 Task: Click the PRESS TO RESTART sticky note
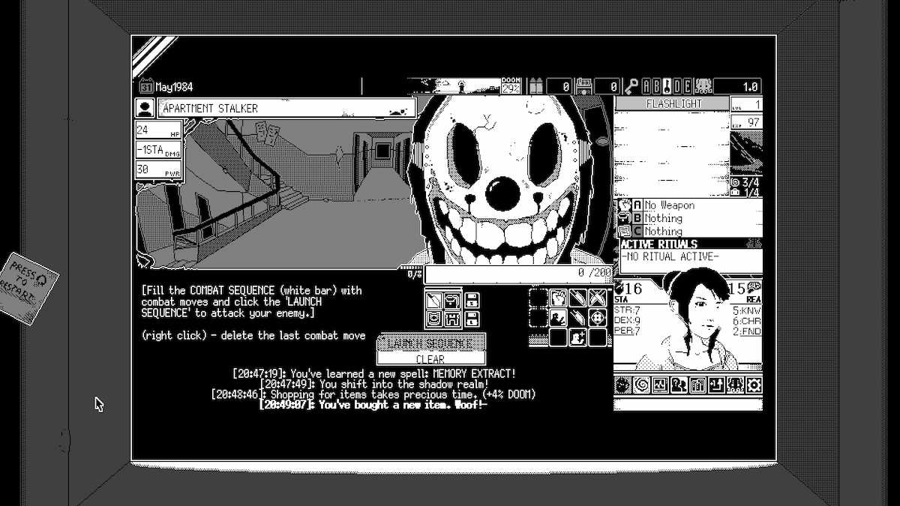(30, 287)
